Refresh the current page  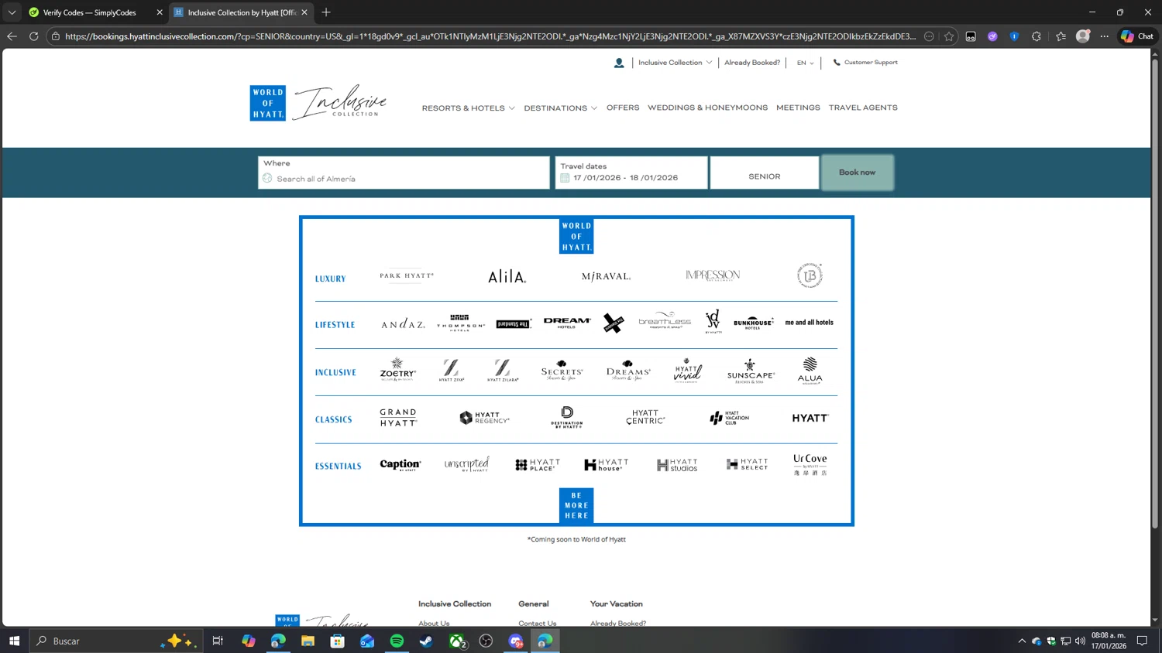click(x=34, y=36)
